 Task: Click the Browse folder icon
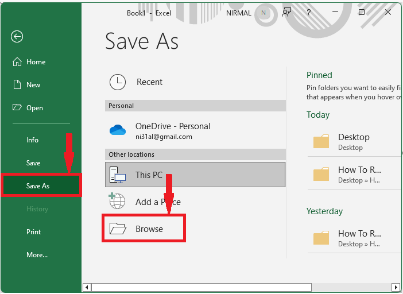click(118, 229)
